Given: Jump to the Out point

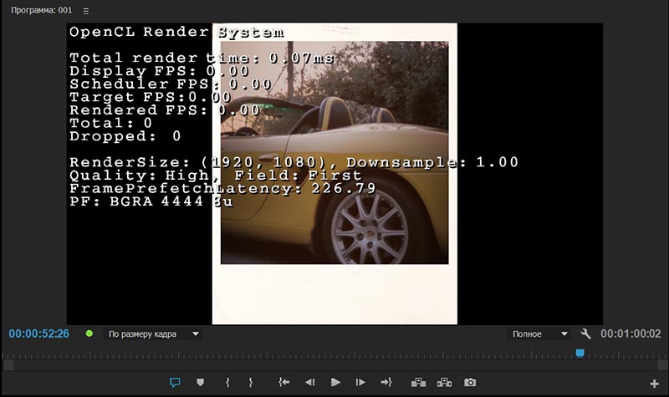Looking at the screenshot, I should [x=386, y=383].
